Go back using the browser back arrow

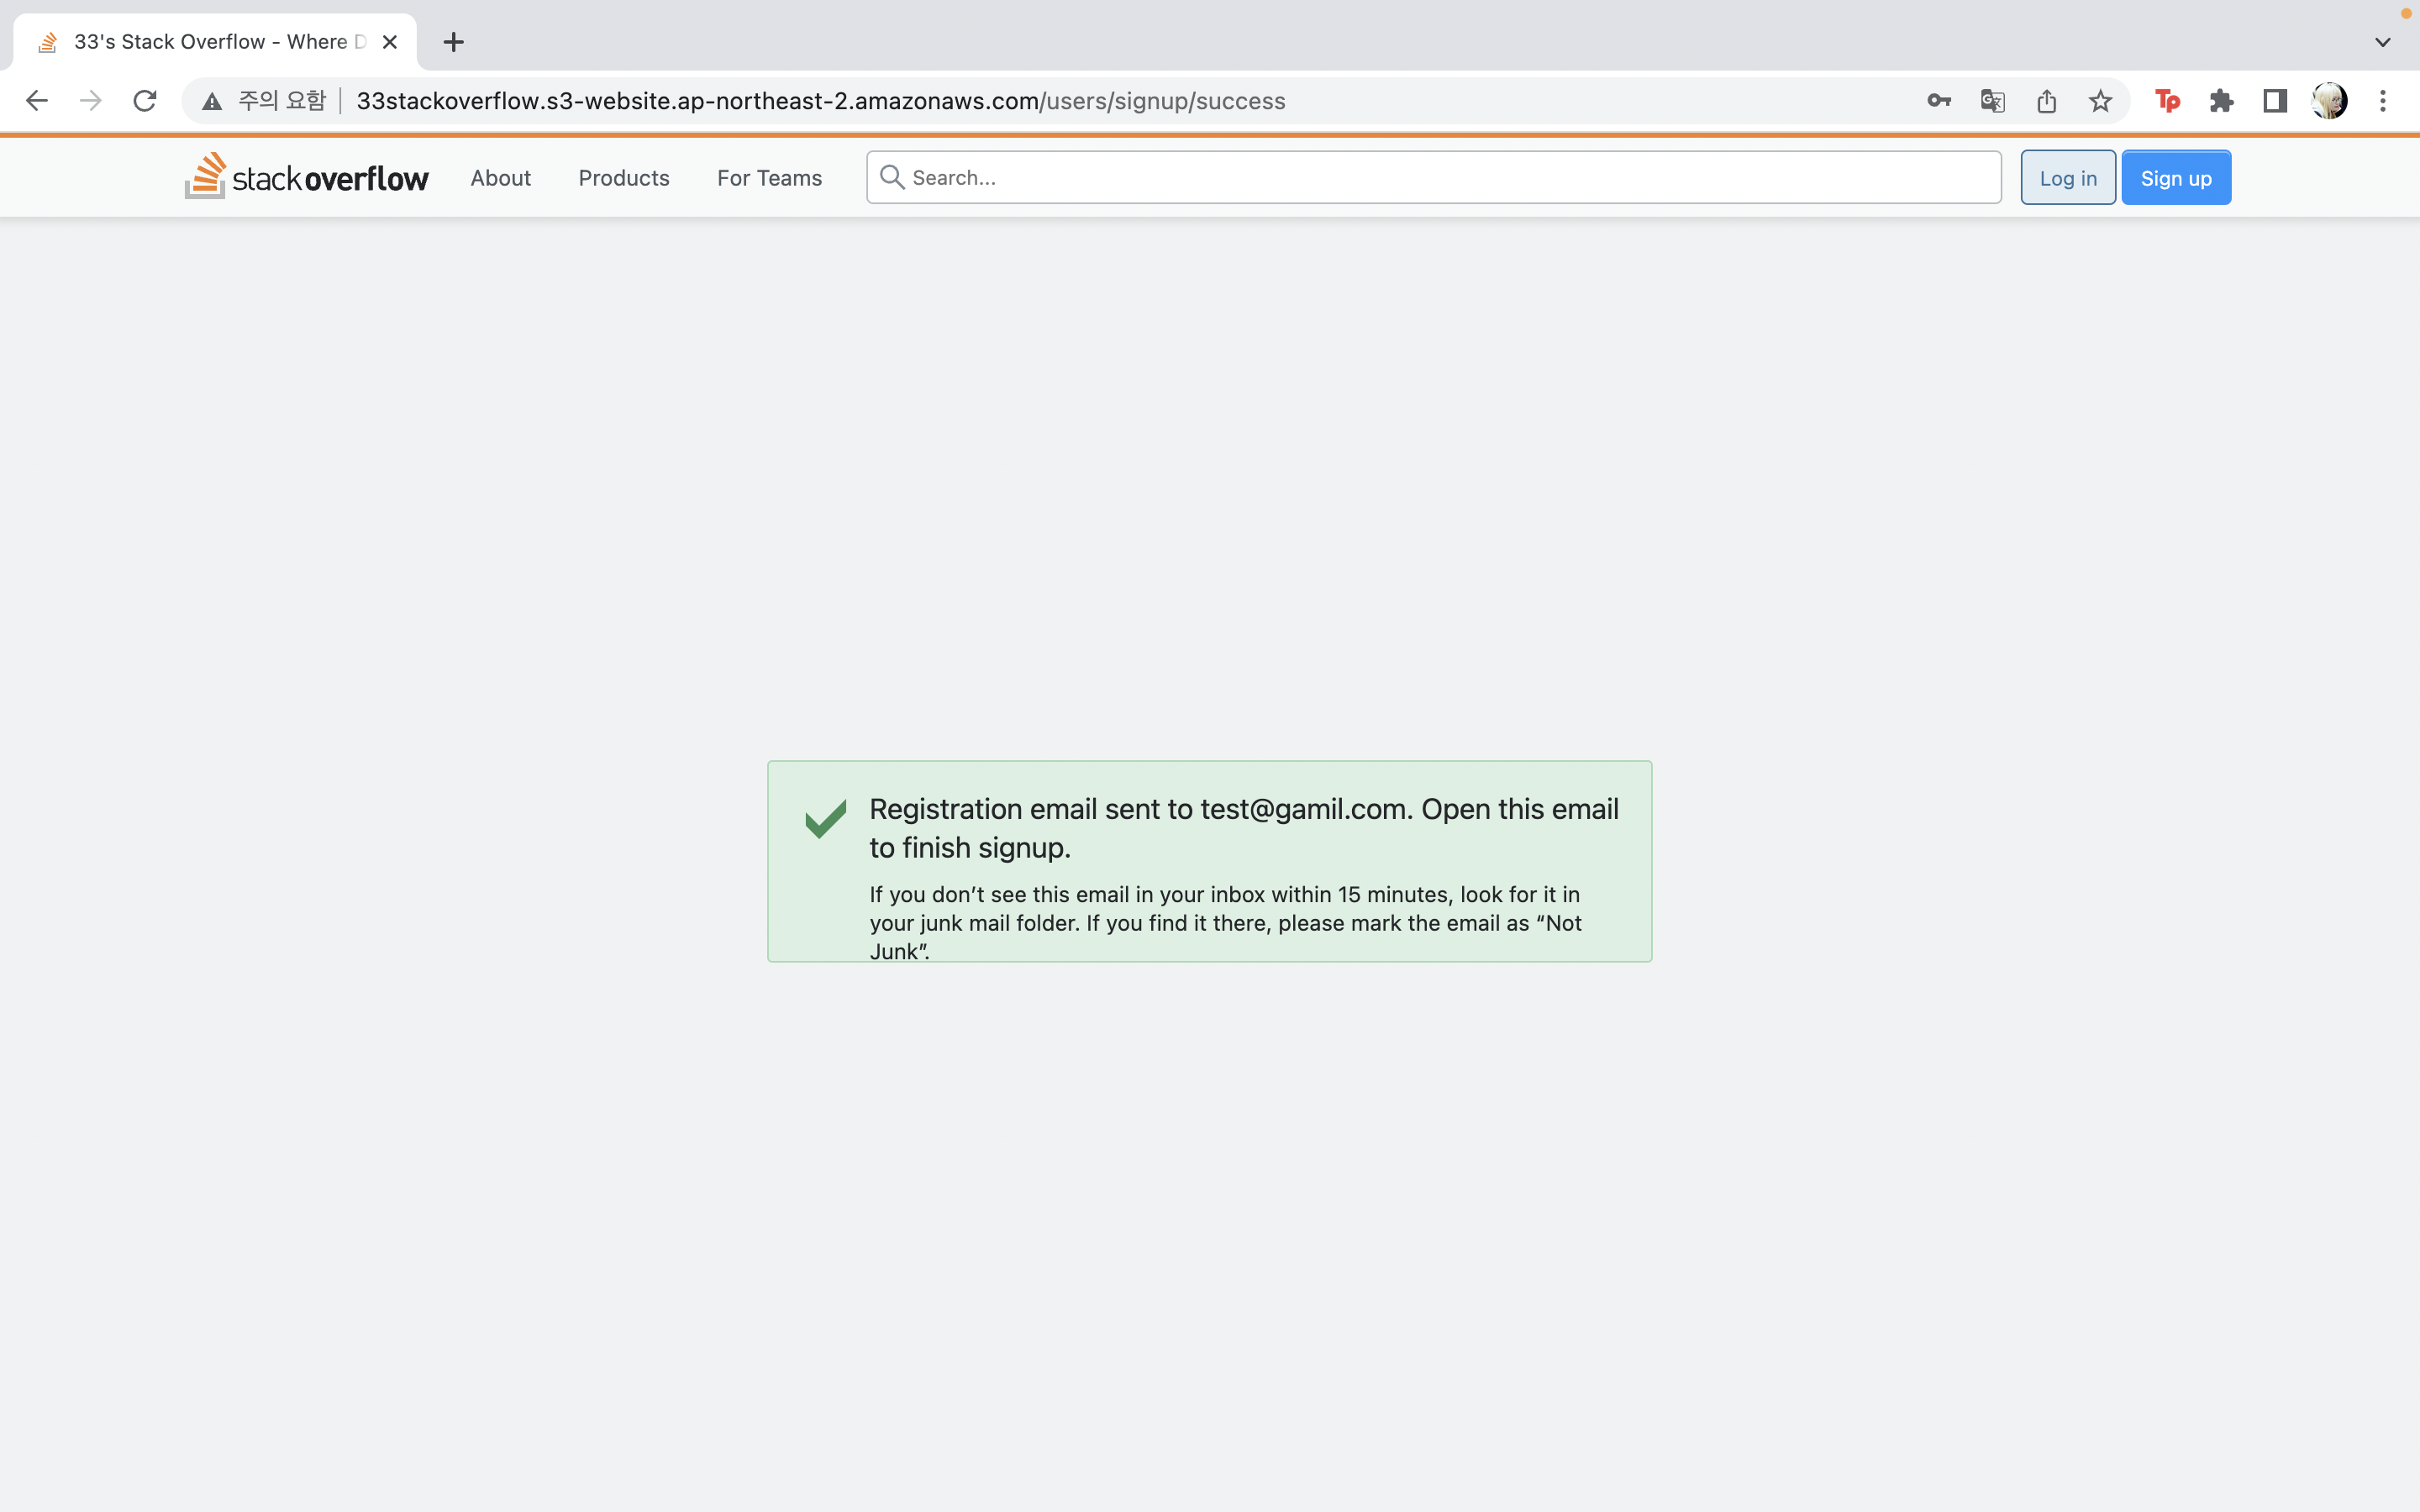tap(37, 101)
